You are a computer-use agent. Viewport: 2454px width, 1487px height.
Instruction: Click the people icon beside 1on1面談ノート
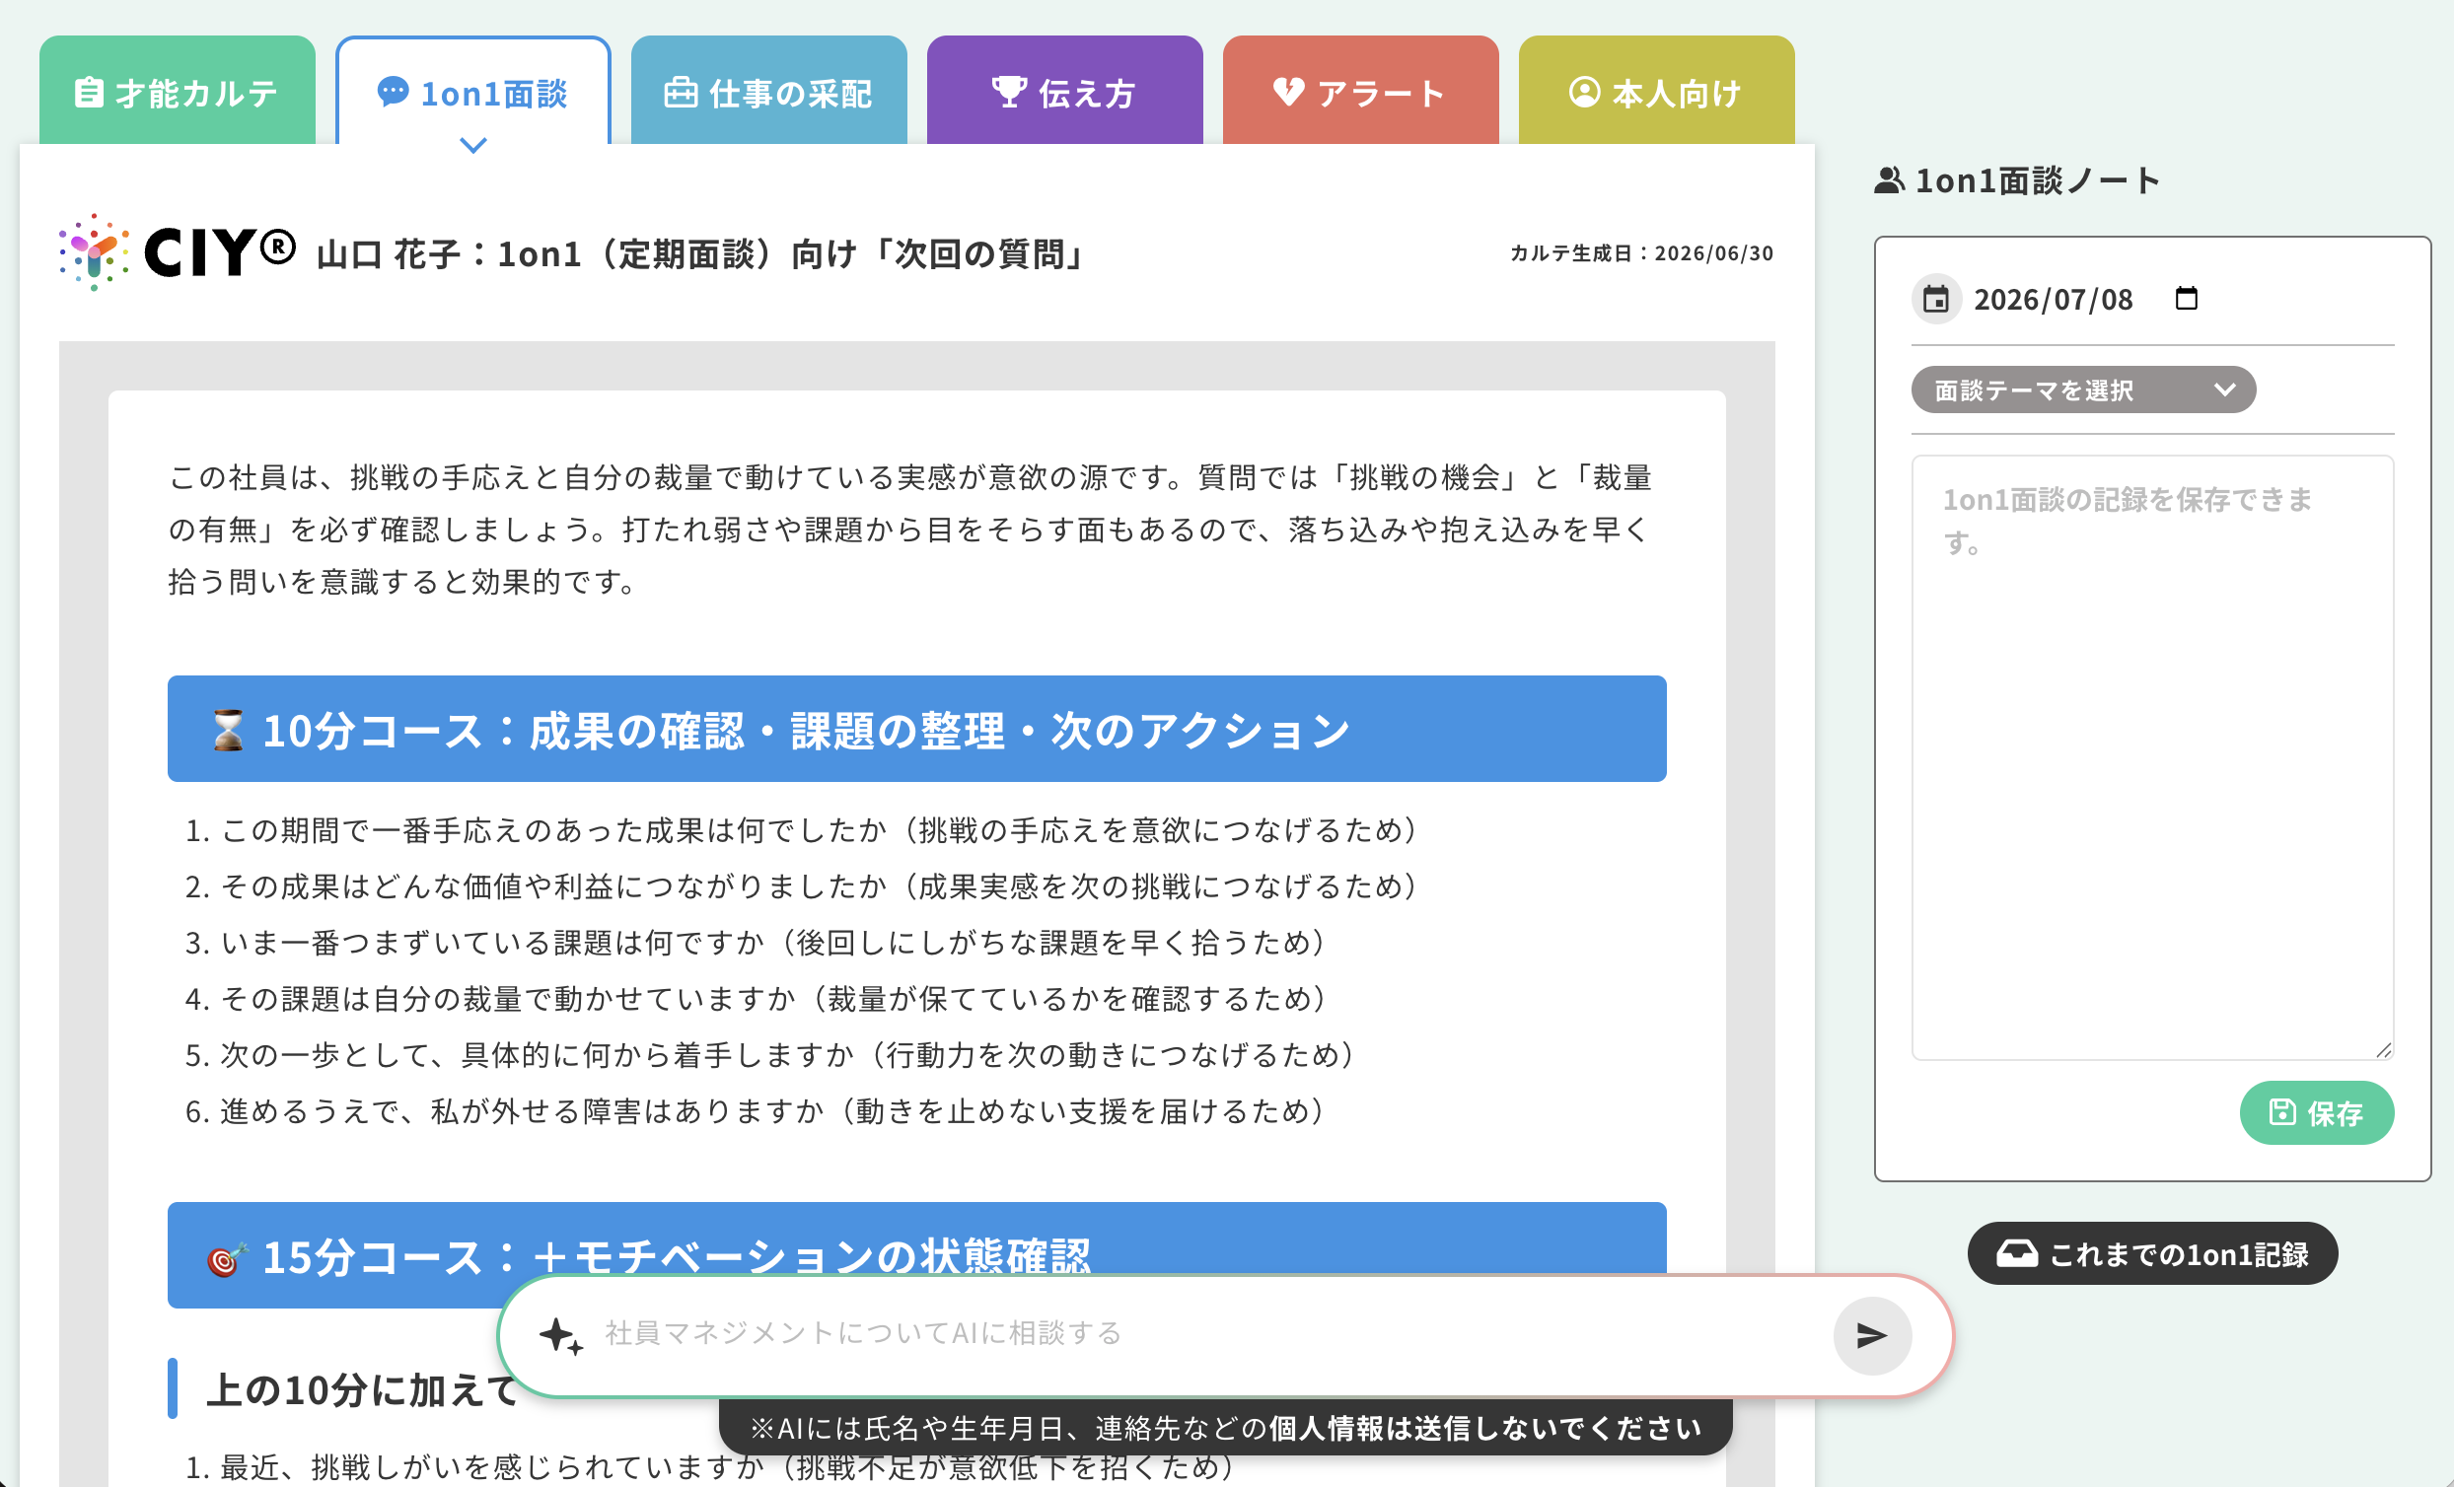pos(1889,180)
